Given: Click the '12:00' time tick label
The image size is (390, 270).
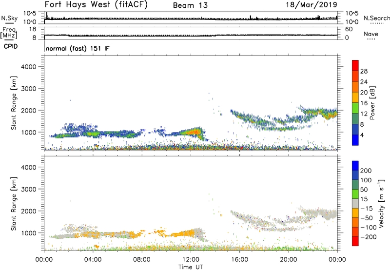Looking at the screenshot, I should pos(191,260).
